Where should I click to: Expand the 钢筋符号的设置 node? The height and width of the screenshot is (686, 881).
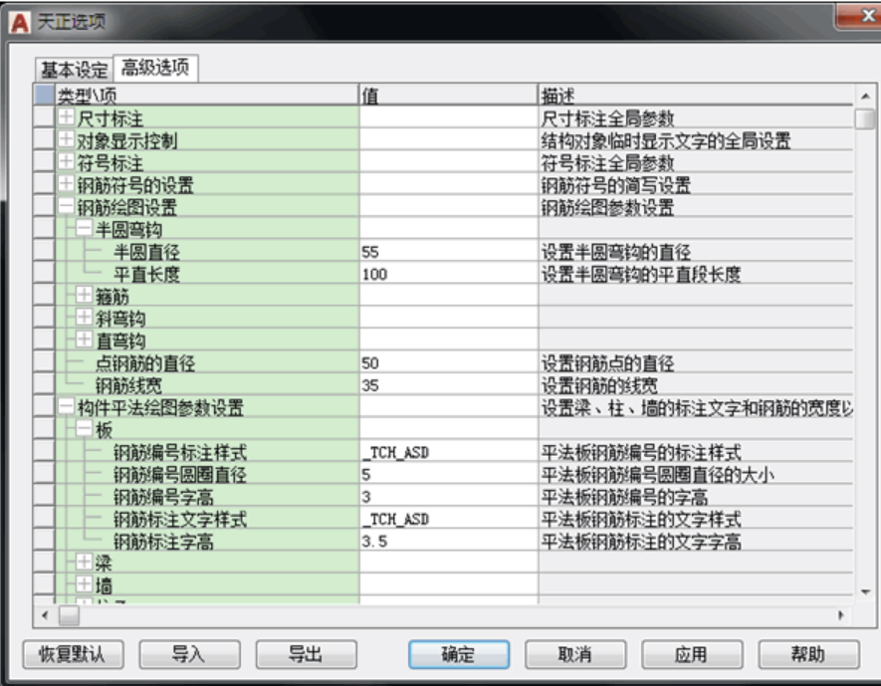tap(66, 184)
